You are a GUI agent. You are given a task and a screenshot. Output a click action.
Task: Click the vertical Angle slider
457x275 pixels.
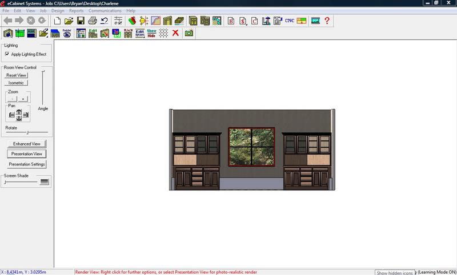tap(43, 87)
